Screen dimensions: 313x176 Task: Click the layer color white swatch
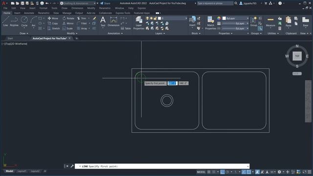[159, 18]
